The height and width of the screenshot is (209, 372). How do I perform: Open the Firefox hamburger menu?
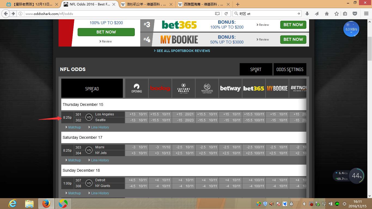[366, 14]
